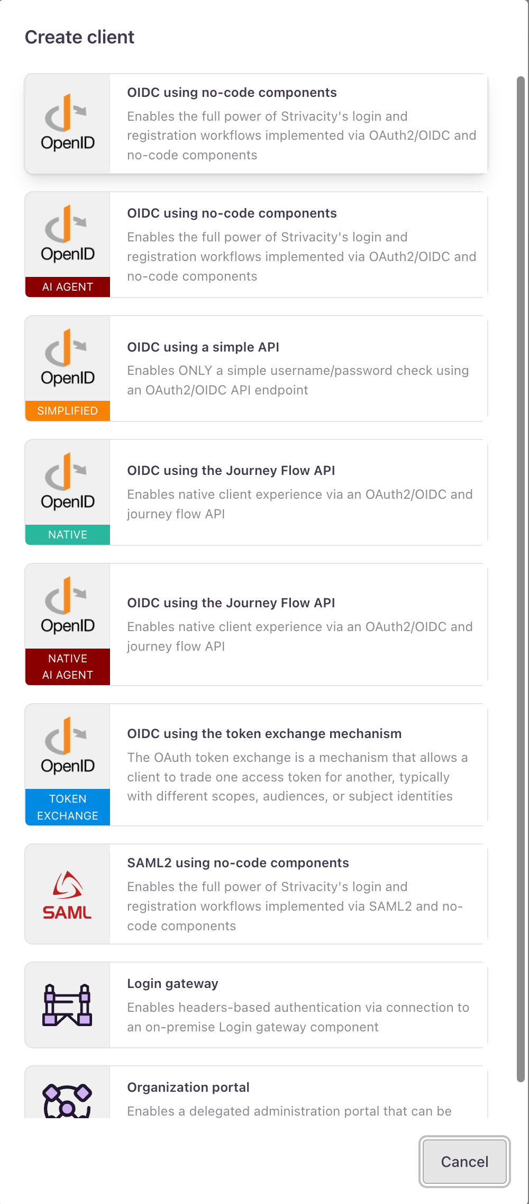Click the OpenID logo above AI AGENT badge
Screen dimensions: 529x1204
point(68,234)
